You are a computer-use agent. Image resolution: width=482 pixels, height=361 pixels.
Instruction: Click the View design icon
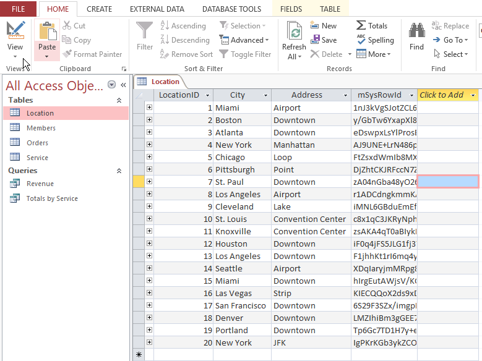point(15,30)
